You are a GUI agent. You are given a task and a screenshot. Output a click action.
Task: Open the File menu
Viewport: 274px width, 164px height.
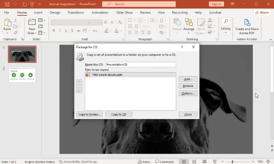point(7,13)
